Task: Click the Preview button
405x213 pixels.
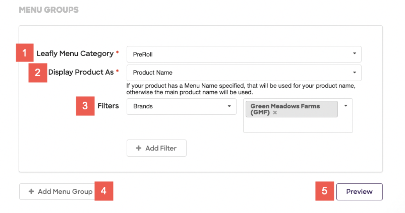Action: click(359, 192)
